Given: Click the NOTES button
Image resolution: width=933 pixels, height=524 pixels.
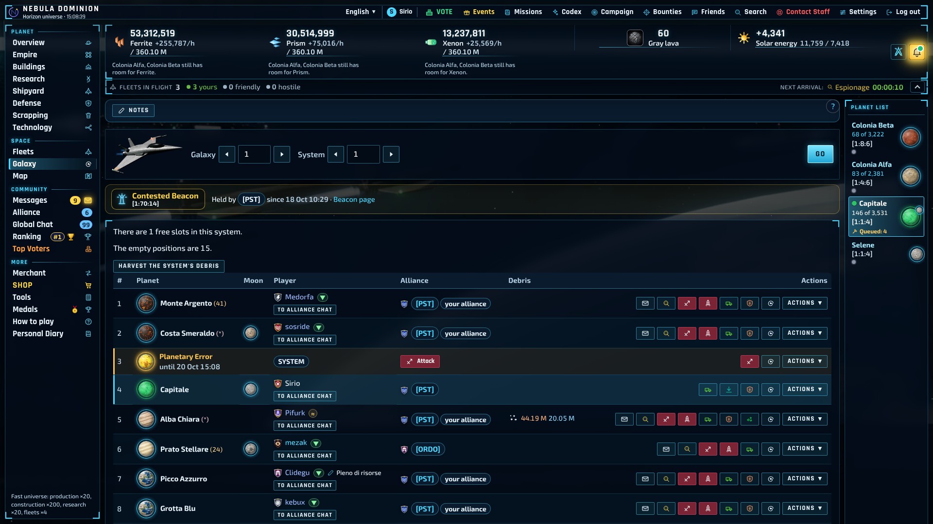Looking at the screenshot, I should (x=133, y=111).
